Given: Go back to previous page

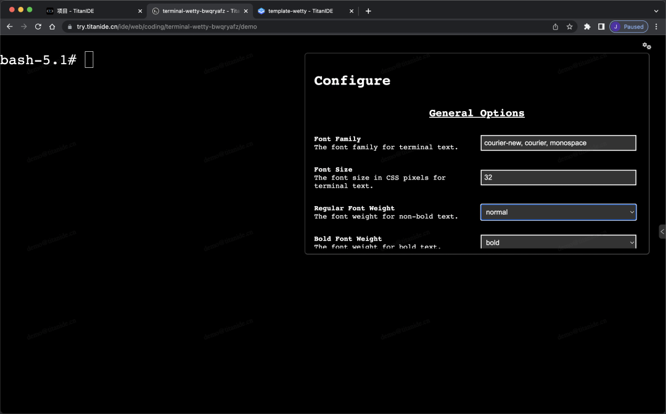Looking at the screenshot, I should [10, 27].
